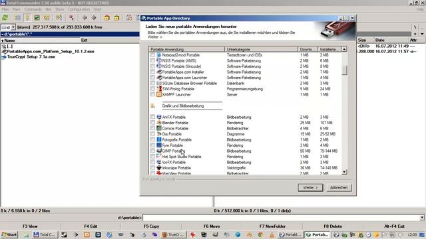Check the IcoFX Portable checkbox

152,162
